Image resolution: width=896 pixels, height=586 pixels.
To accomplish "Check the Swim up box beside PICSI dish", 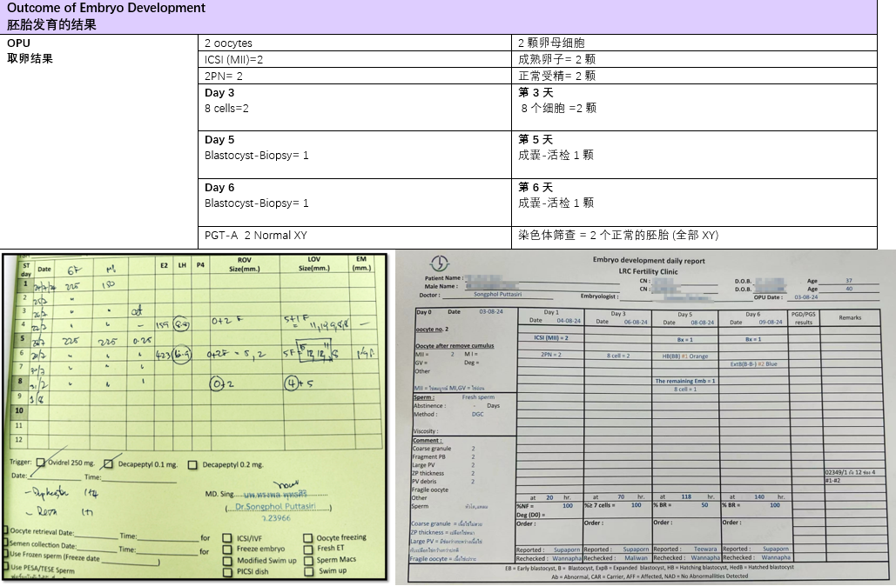I will (309, 571).
